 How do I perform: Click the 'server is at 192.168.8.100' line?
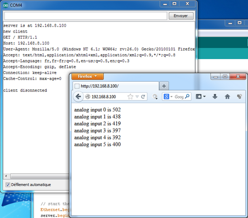point(35,25)
